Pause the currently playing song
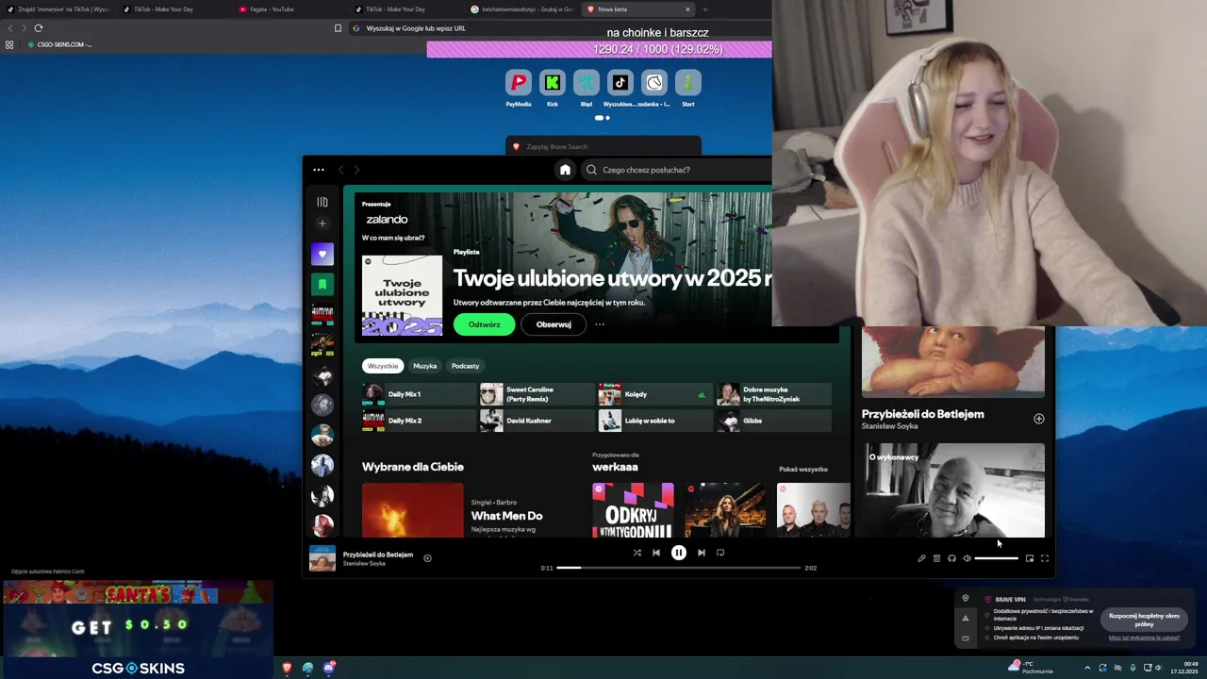This screenshot has width=1207, height=679. [679, 553]
